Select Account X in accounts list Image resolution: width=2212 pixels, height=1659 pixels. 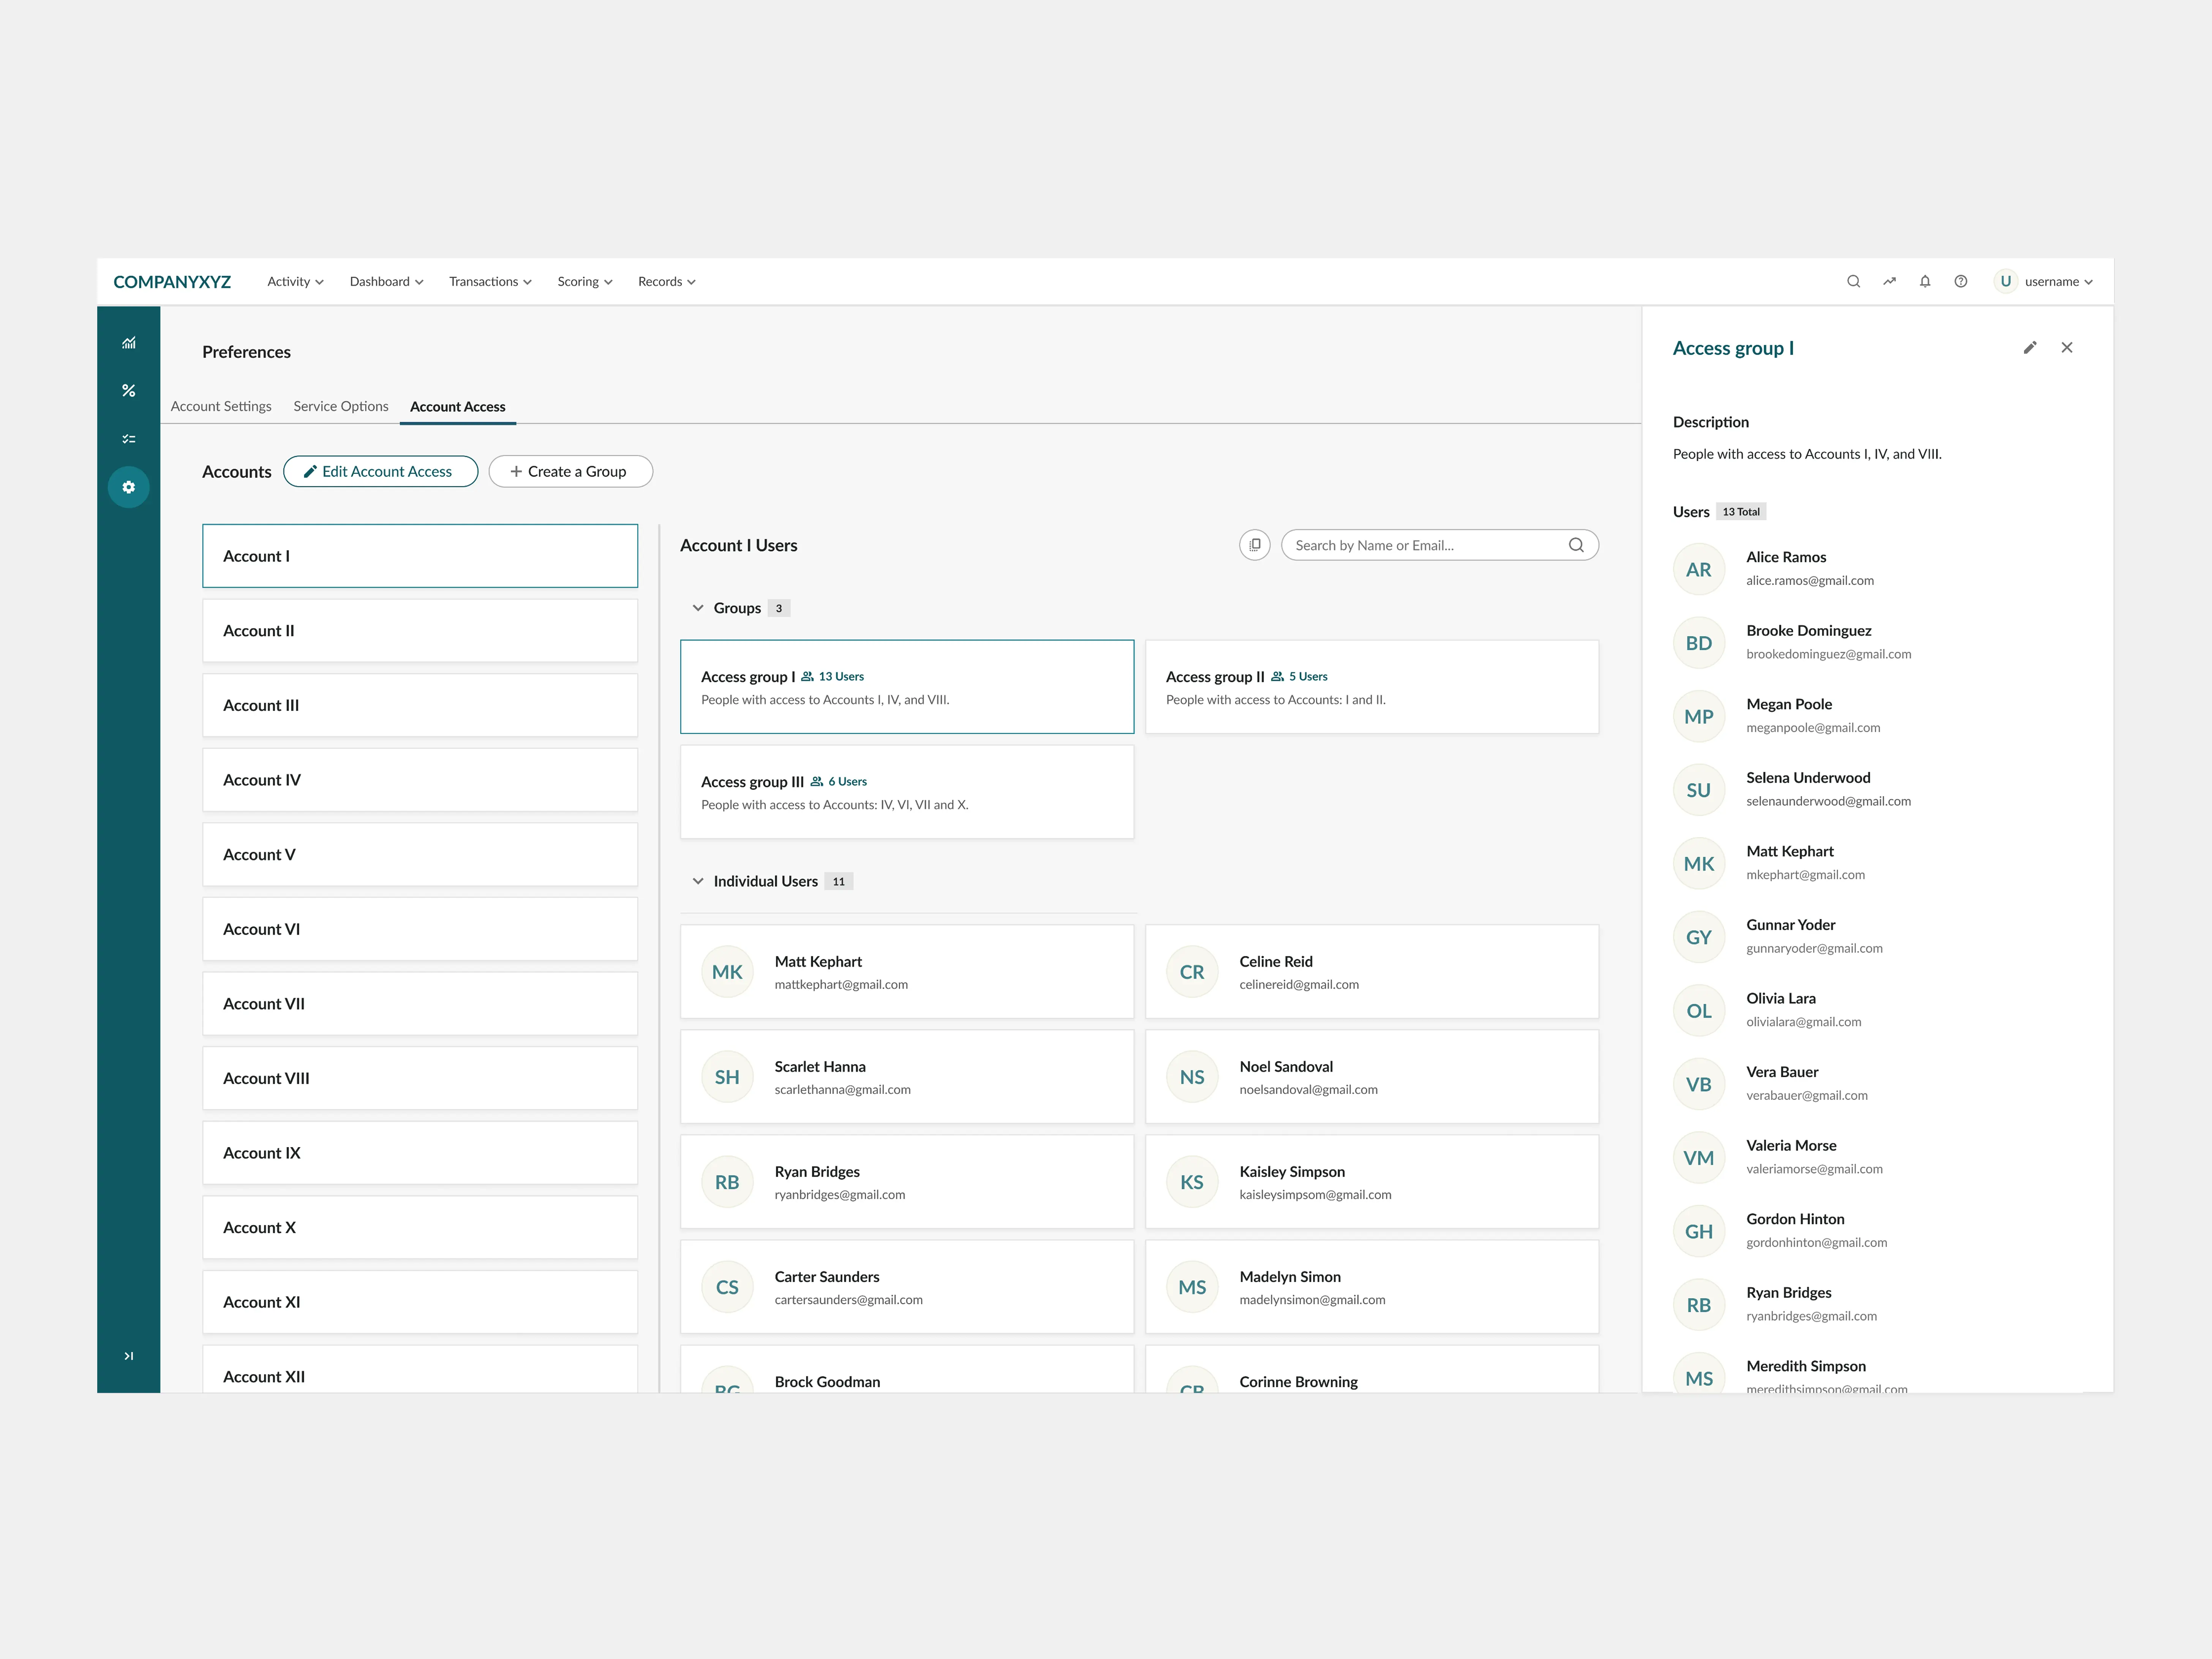click(x=420, y=1227)
